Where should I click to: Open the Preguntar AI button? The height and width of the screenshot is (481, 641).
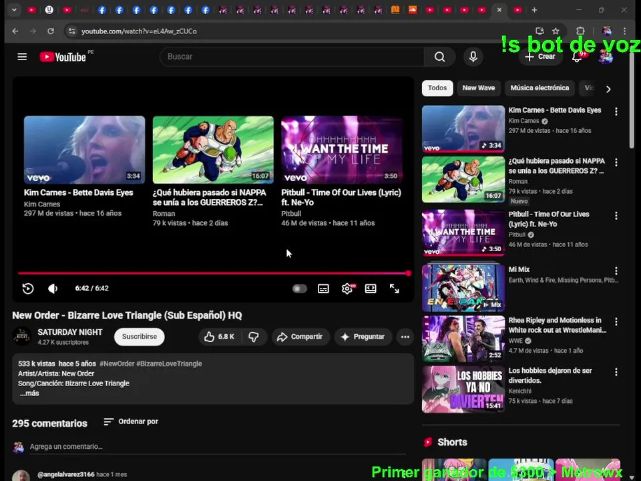point(363,337)
